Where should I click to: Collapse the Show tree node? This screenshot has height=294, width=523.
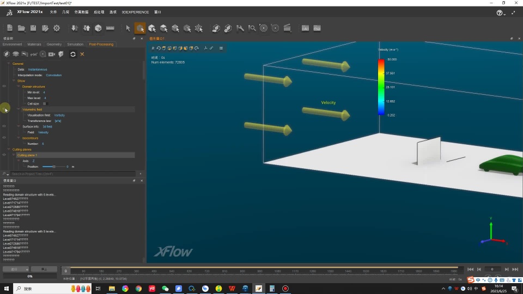pyautogui.click(x=14, y=81)
